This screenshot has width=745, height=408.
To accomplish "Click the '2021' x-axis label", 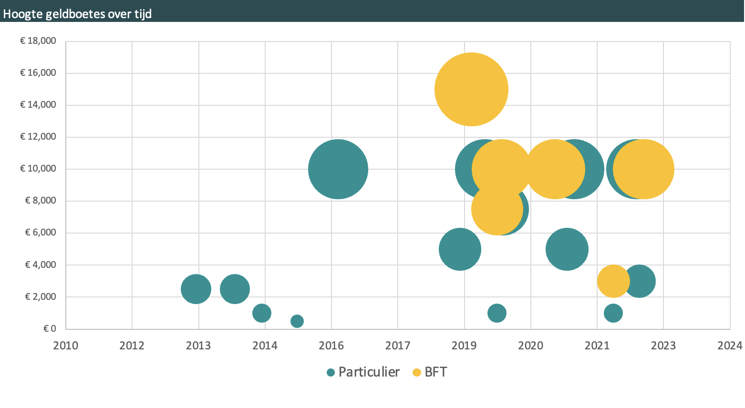I will coord(597,346).
